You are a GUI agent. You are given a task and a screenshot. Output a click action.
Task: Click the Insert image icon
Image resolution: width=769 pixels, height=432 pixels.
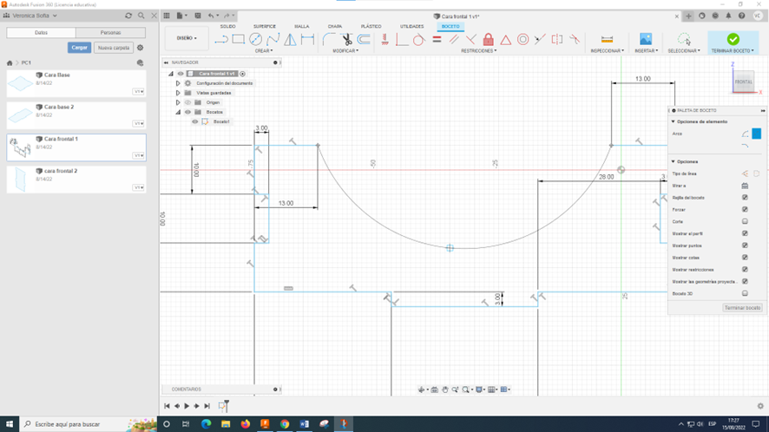point(646,39)
